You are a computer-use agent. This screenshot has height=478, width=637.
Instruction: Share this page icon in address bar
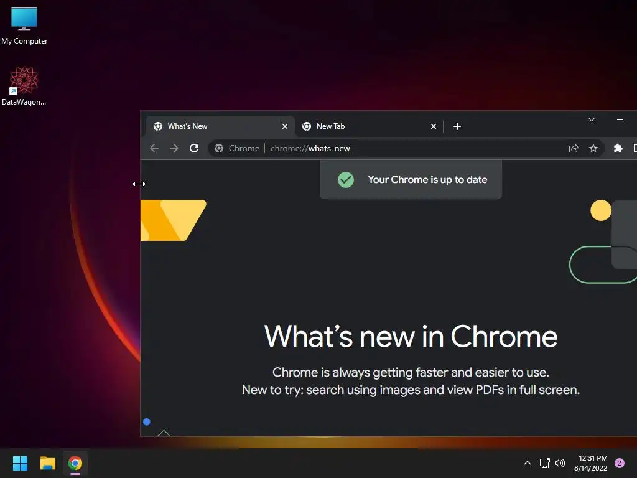[573, 148]
